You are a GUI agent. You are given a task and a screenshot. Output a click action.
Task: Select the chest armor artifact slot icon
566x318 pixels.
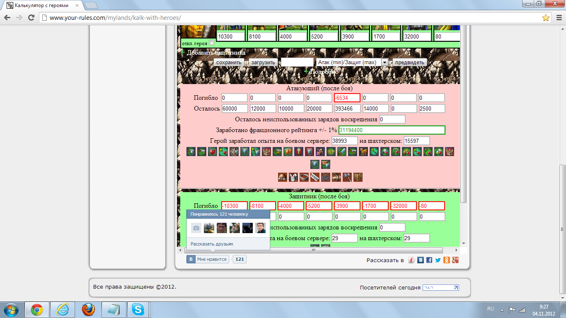point(293,177)
